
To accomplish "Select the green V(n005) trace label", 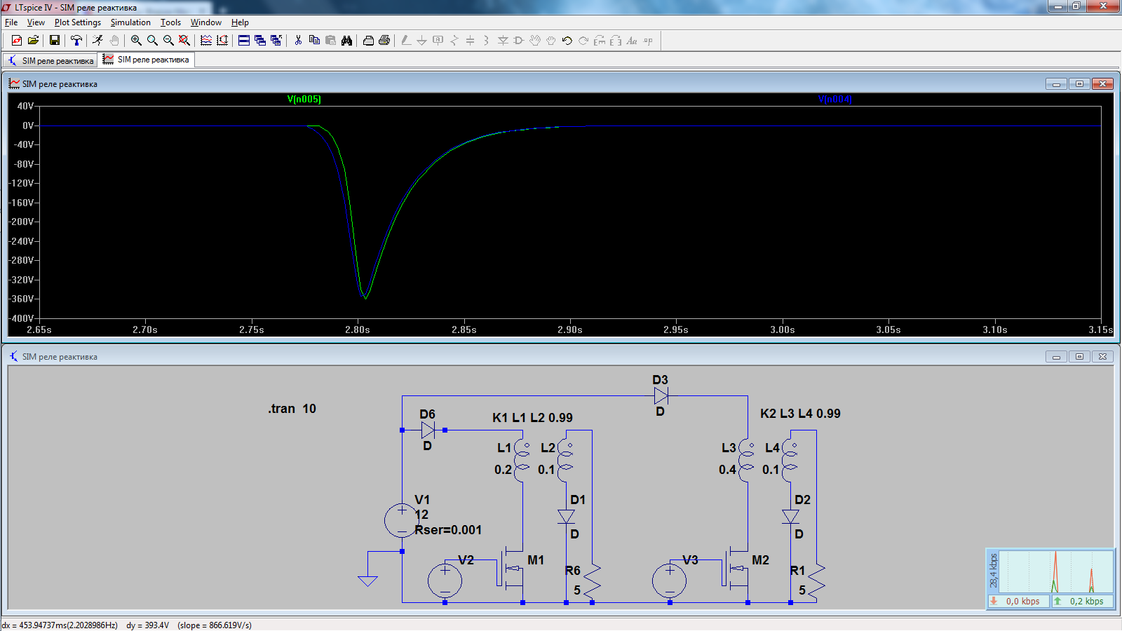I will (304, 100).
